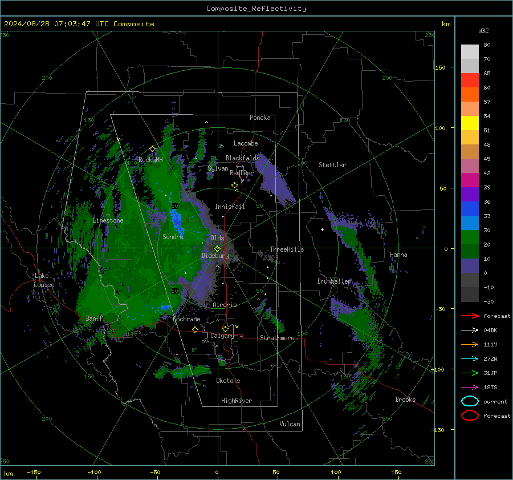Click the Limestone label

click(108, 220)
